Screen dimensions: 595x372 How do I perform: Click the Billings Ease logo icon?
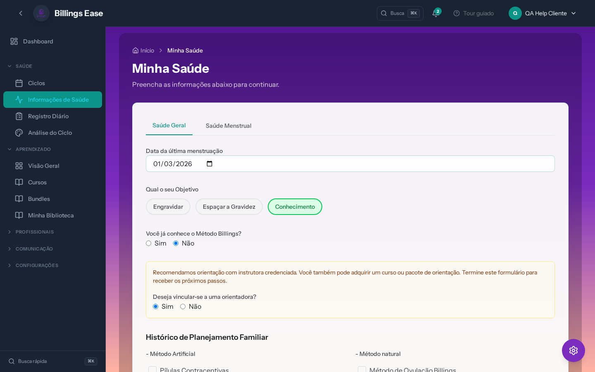coord(41,13)
